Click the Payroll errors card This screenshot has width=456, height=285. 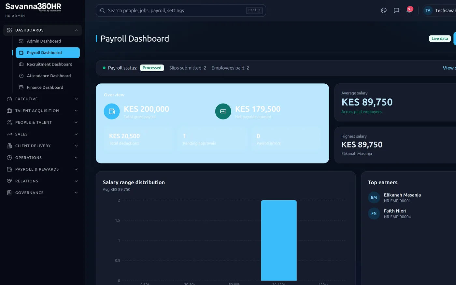[286, 139]
